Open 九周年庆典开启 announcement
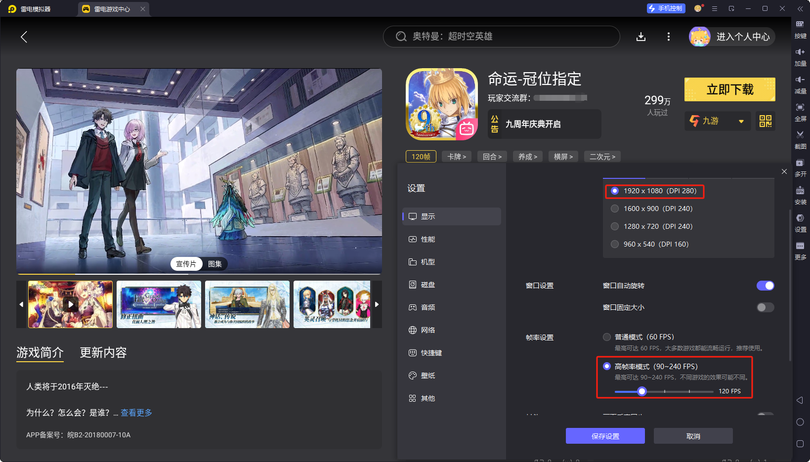This screenshot has height=462, width=810. tap(545, 124)
